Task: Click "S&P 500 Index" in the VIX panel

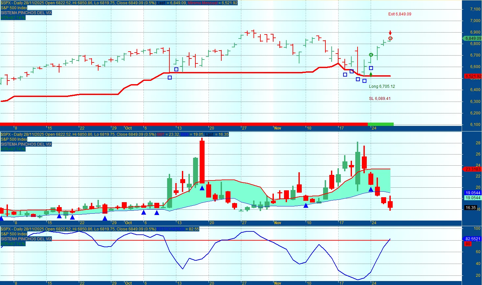Action: (x=14, y=139)
